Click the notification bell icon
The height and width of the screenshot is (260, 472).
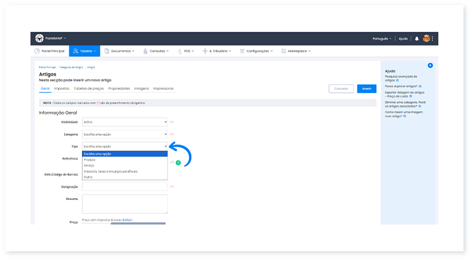click(x=417, y=38)
